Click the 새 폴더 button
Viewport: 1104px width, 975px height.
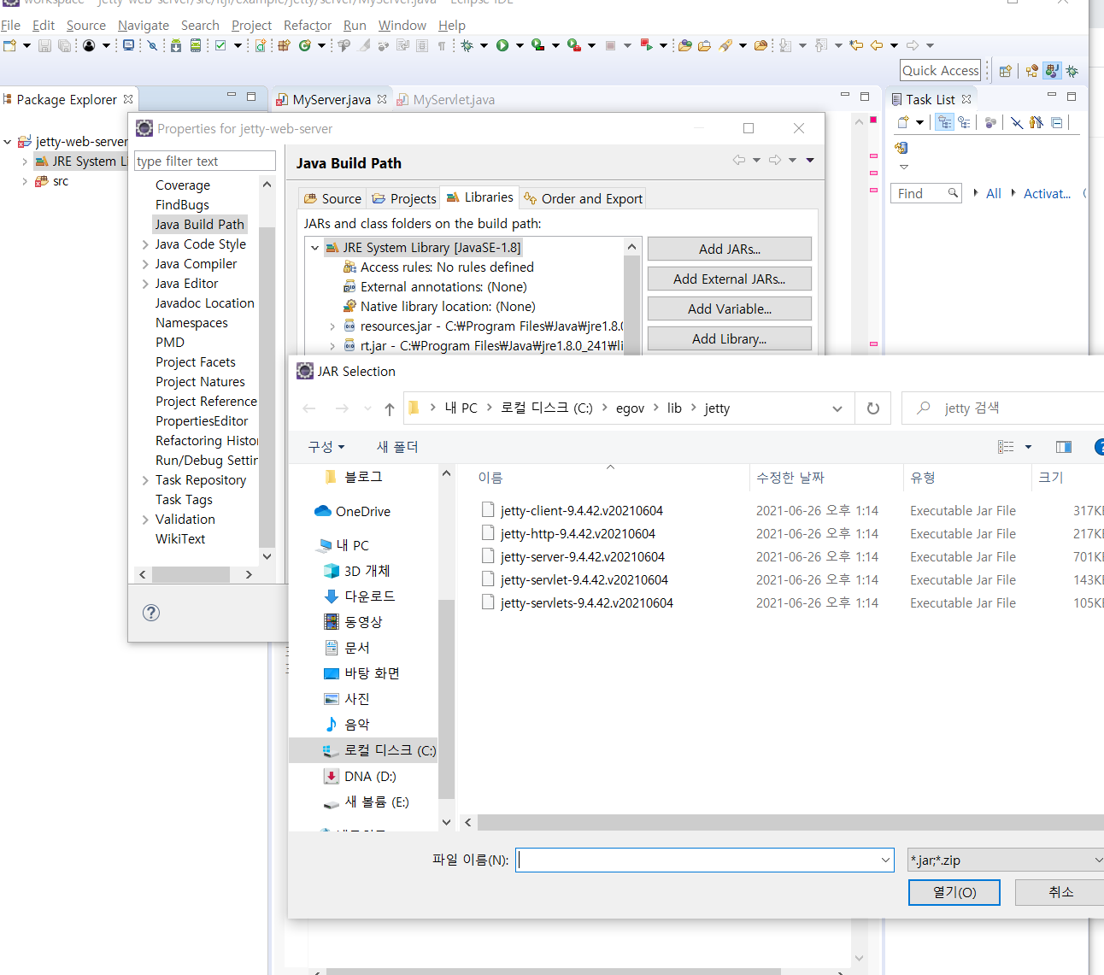coord(397,447)
